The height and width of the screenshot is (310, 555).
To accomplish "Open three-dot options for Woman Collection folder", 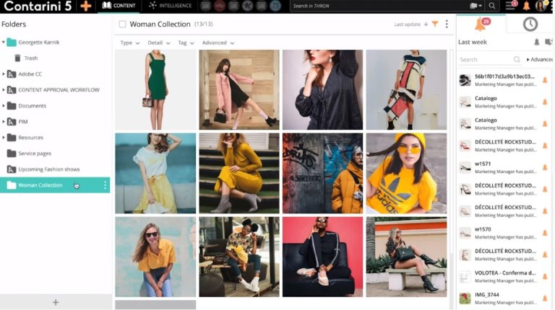I will pyautogui.click(x=105, y=185).
